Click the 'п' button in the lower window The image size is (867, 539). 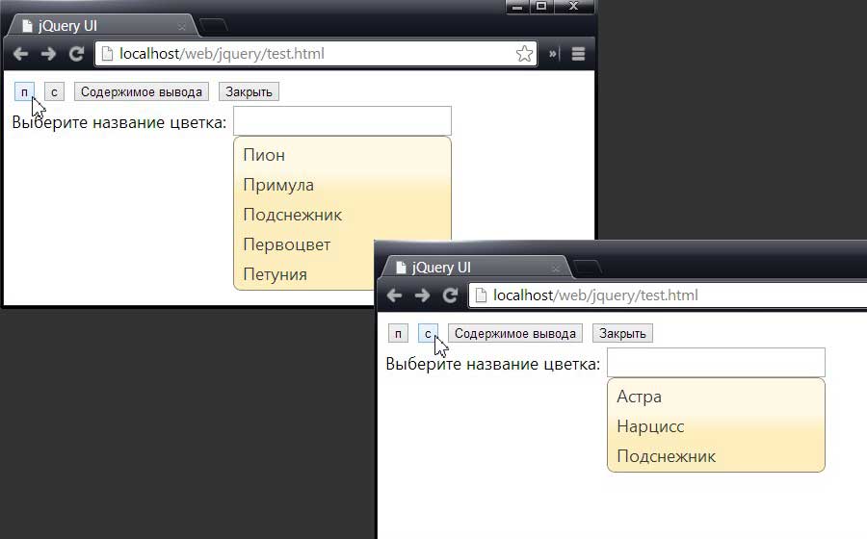click(x=398, y=334)
